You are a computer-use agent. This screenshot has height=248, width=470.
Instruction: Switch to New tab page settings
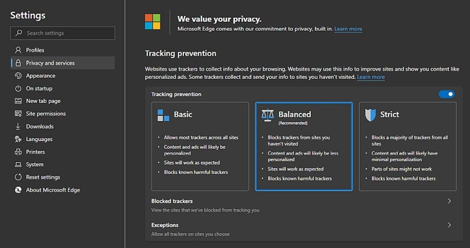(63, 101)
